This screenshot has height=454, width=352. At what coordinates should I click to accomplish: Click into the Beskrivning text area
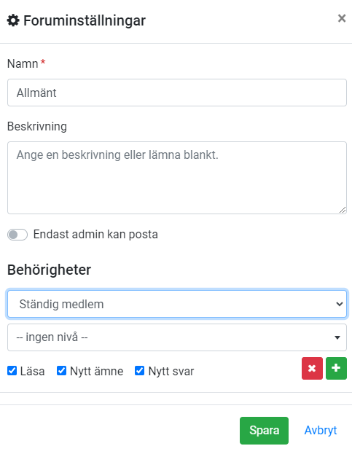pyautogui.click(x=177, y=178)
